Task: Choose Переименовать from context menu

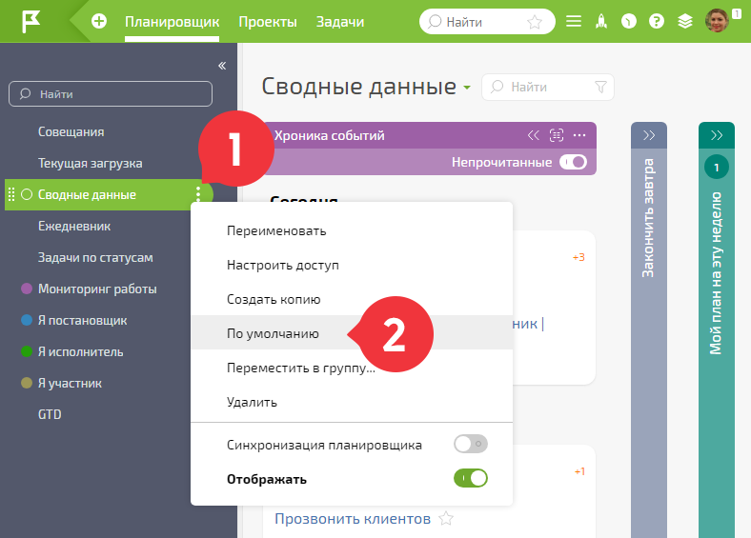Action: point(276,230)
